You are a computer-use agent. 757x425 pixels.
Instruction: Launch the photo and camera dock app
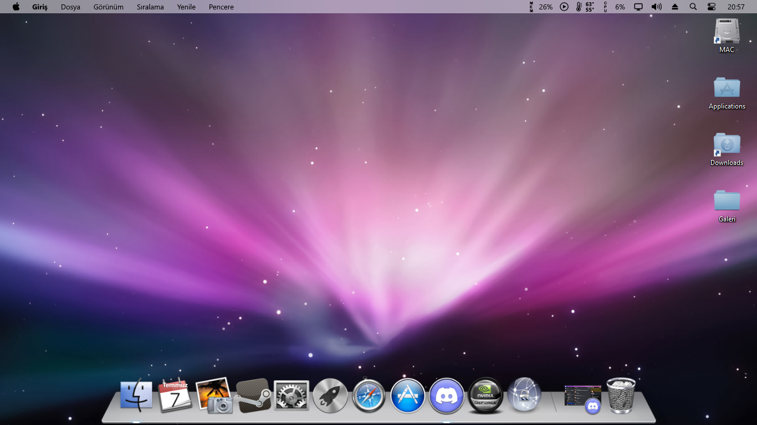click(x=214, y=395)
